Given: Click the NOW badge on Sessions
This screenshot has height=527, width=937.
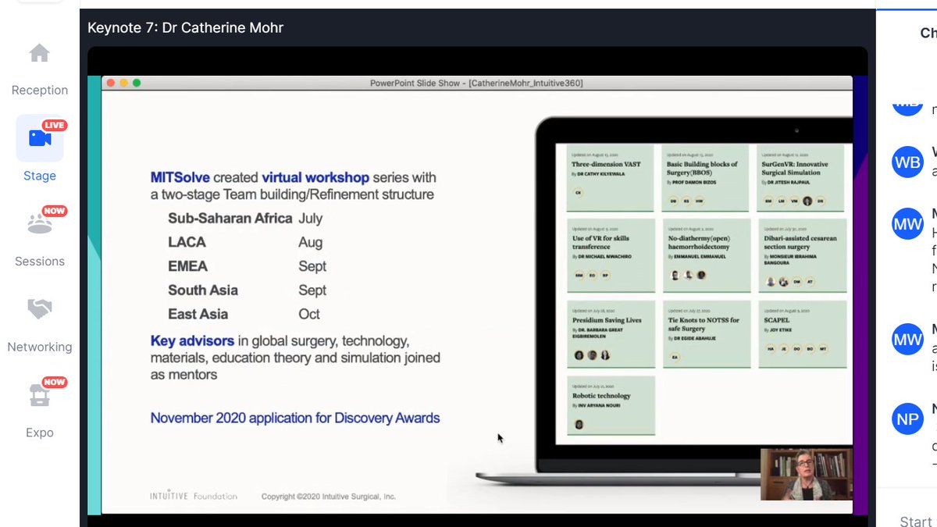Looking at the screenshot, I should (55, 211).
